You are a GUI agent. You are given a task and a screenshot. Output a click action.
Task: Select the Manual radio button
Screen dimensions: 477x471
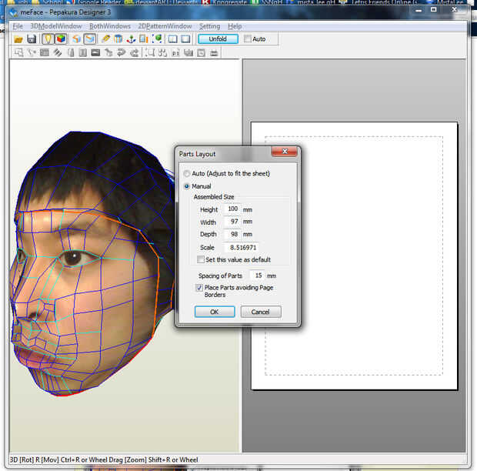click(x=187, y=186)
